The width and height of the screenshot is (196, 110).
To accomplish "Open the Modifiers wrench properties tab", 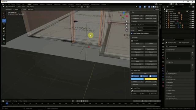I will point(163,68).
